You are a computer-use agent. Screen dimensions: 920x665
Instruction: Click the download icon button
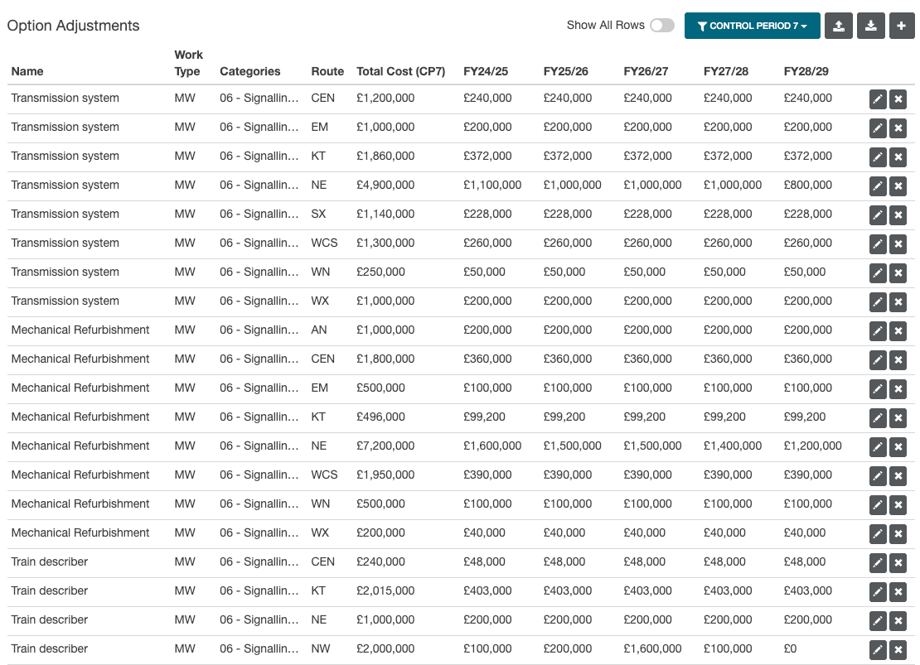(871, 26)
